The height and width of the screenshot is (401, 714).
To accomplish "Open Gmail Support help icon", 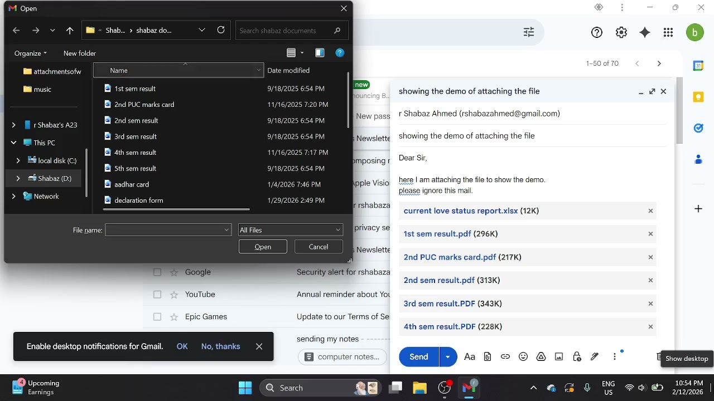I will click(597, 32).
